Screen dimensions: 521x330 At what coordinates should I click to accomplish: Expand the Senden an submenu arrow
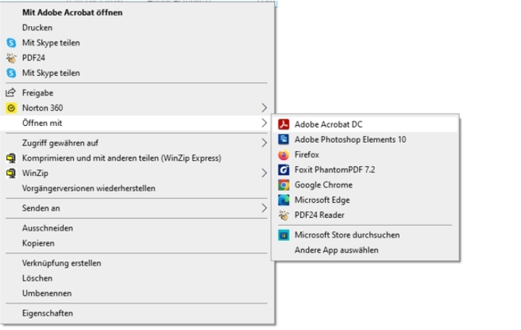[x=263, y=208]
